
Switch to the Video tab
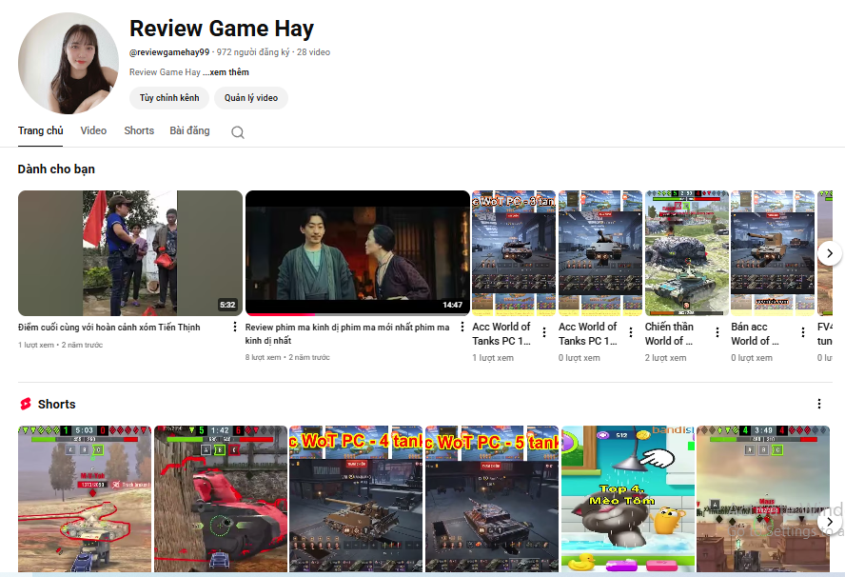pyautogui.click(x=93, y=130)
